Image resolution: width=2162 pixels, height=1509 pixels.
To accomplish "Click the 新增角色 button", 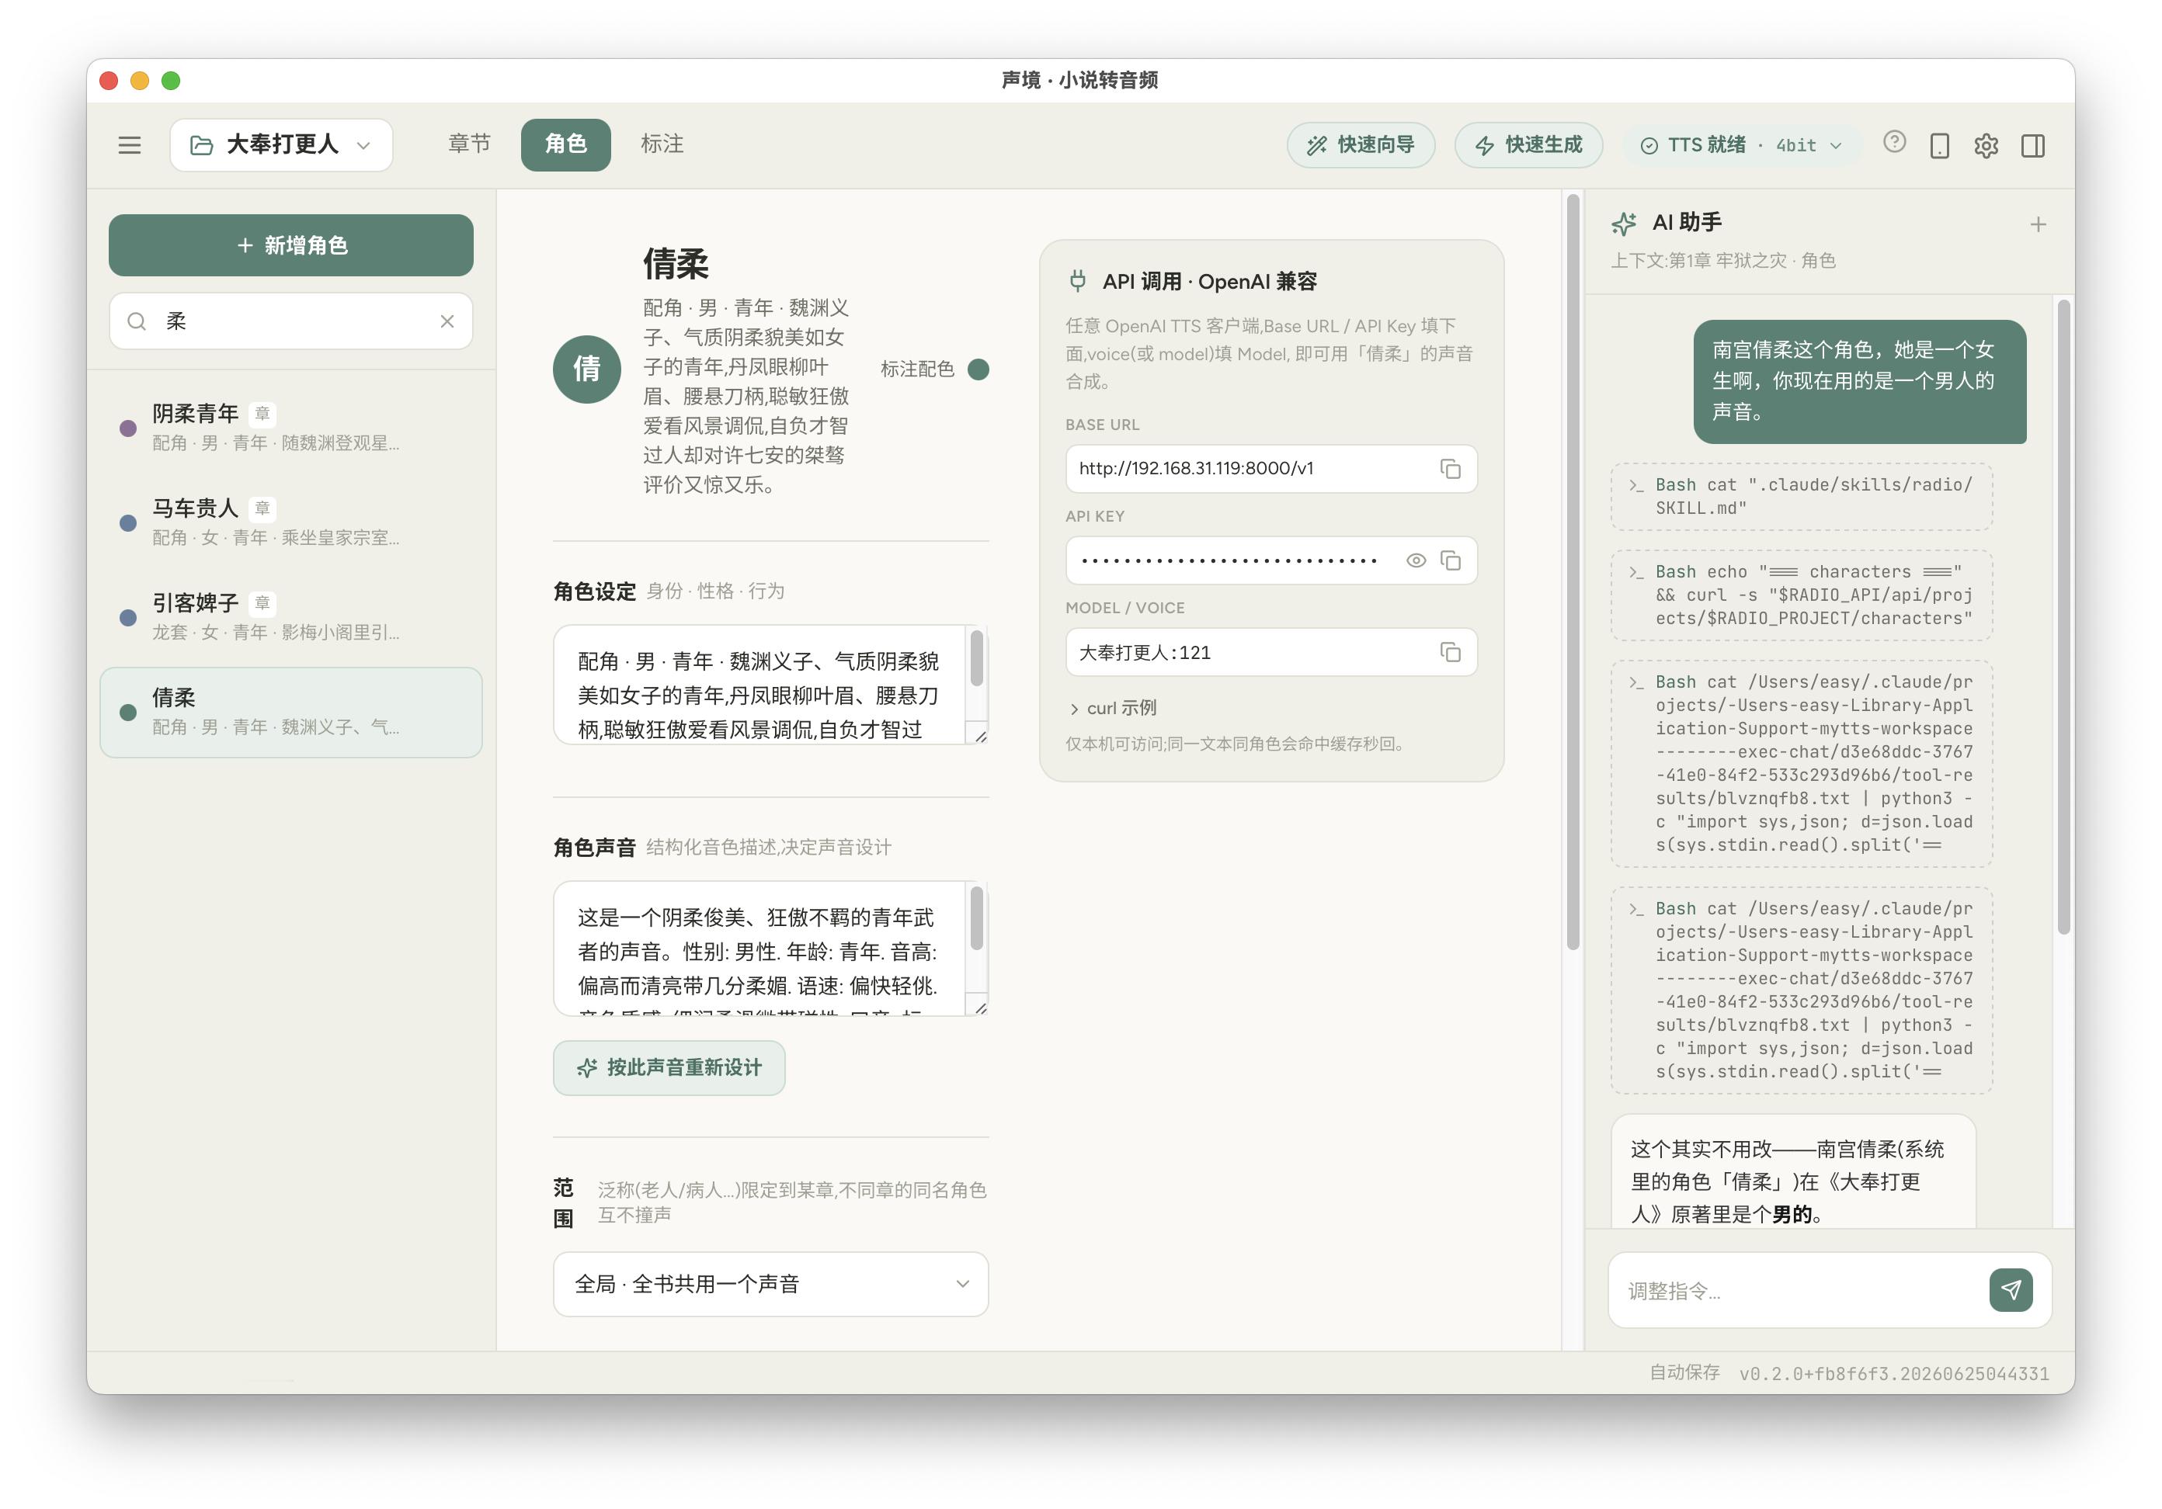I will click(x=291, y=245).
